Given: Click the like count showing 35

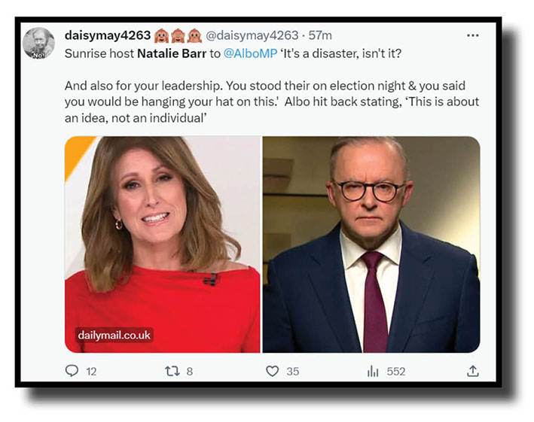Looking at the screenshot, I should [x=292, y=372].
